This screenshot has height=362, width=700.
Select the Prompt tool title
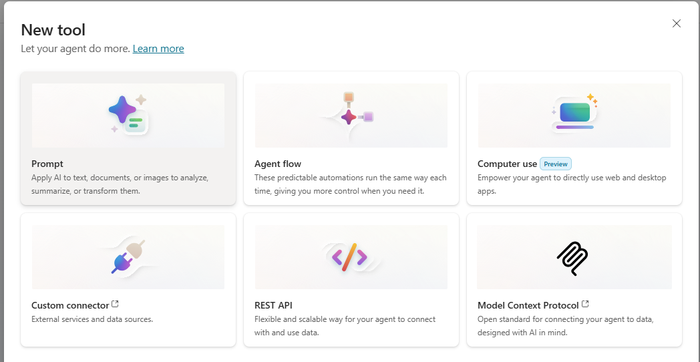(47, 164)
